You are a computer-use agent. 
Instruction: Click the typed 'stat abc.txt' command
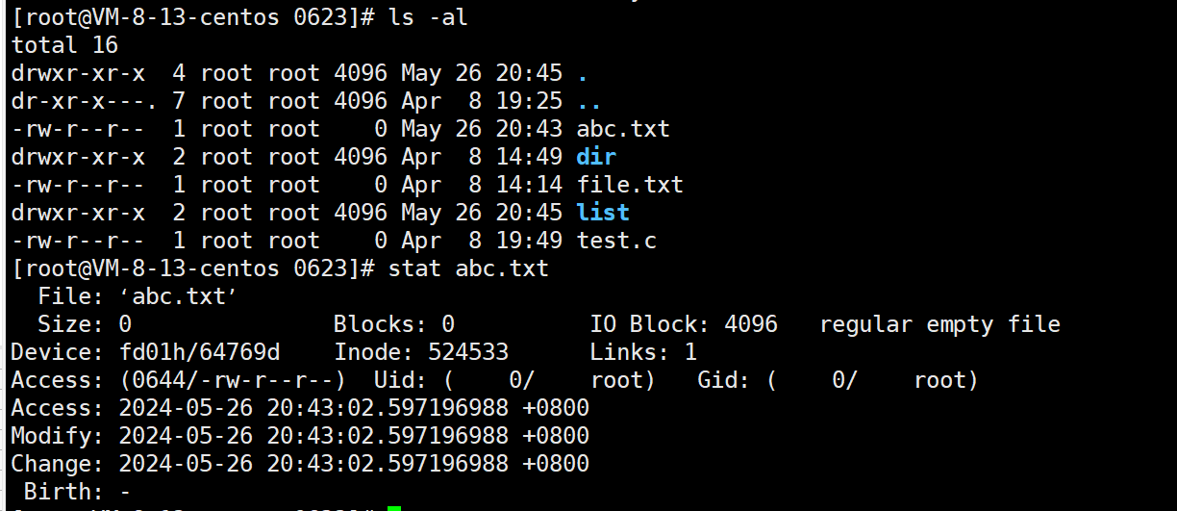pos(468,268)
